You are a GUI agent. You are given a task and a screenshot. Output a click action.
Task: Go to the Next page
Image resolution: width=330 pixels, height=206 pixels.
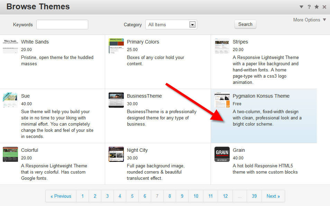pos(273,196)
